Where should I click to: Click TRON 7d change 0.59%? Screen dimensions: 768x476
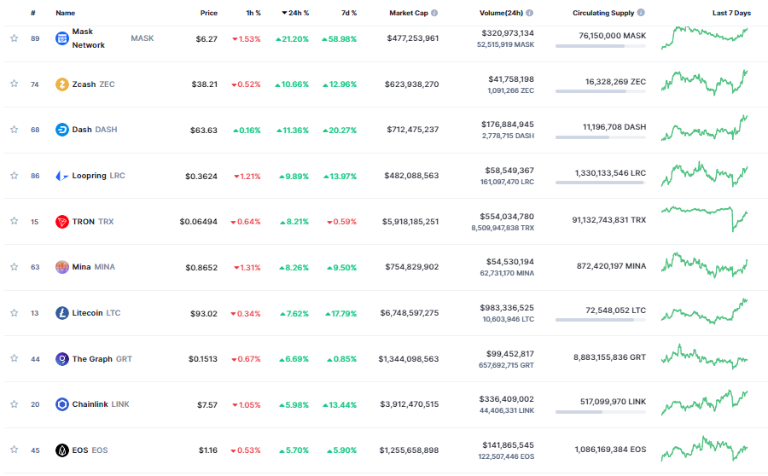point(342,222)
